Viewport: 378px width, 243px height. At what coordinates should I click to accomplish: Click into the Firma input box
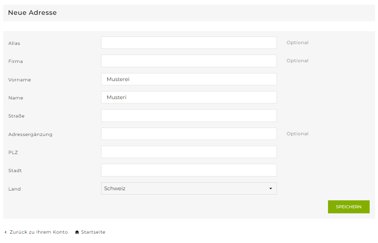coord(188,61)
